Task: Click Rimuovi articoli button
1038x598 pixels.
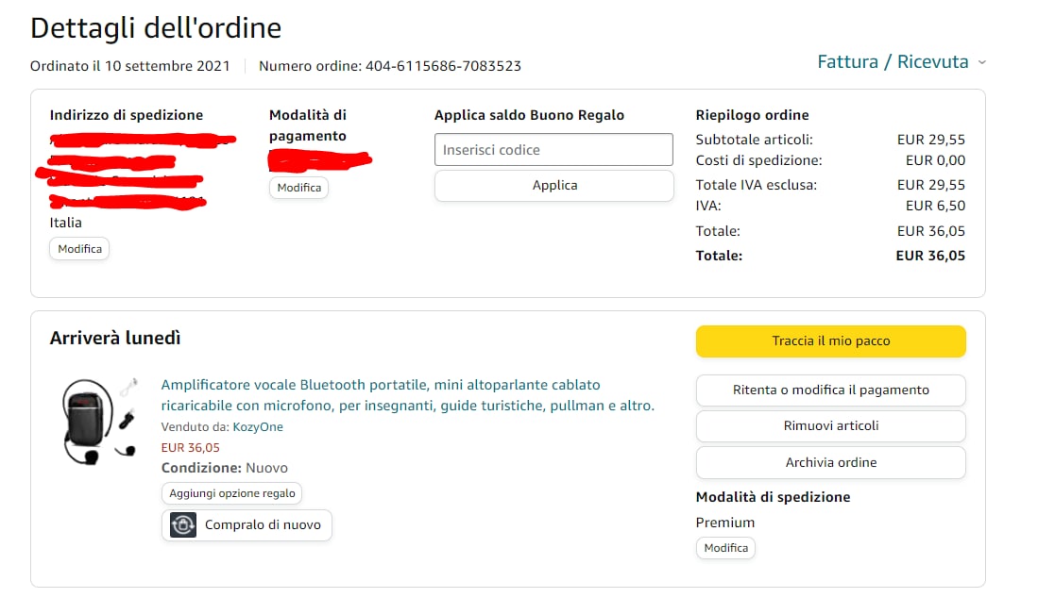Action: click(x=831, y=426)
